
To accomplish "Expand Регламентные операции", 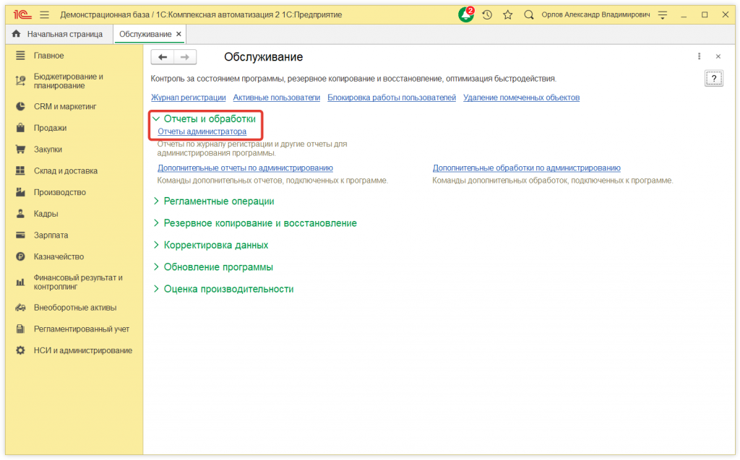I will point(225,201).
